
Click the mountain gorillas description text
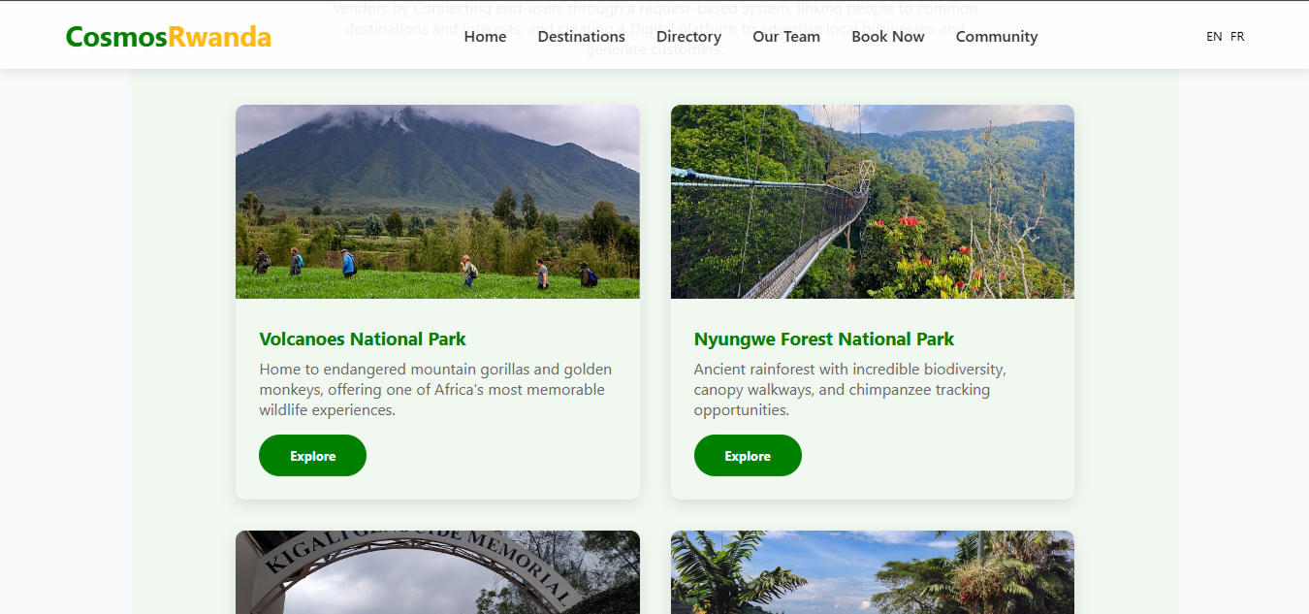coord(435,390)
